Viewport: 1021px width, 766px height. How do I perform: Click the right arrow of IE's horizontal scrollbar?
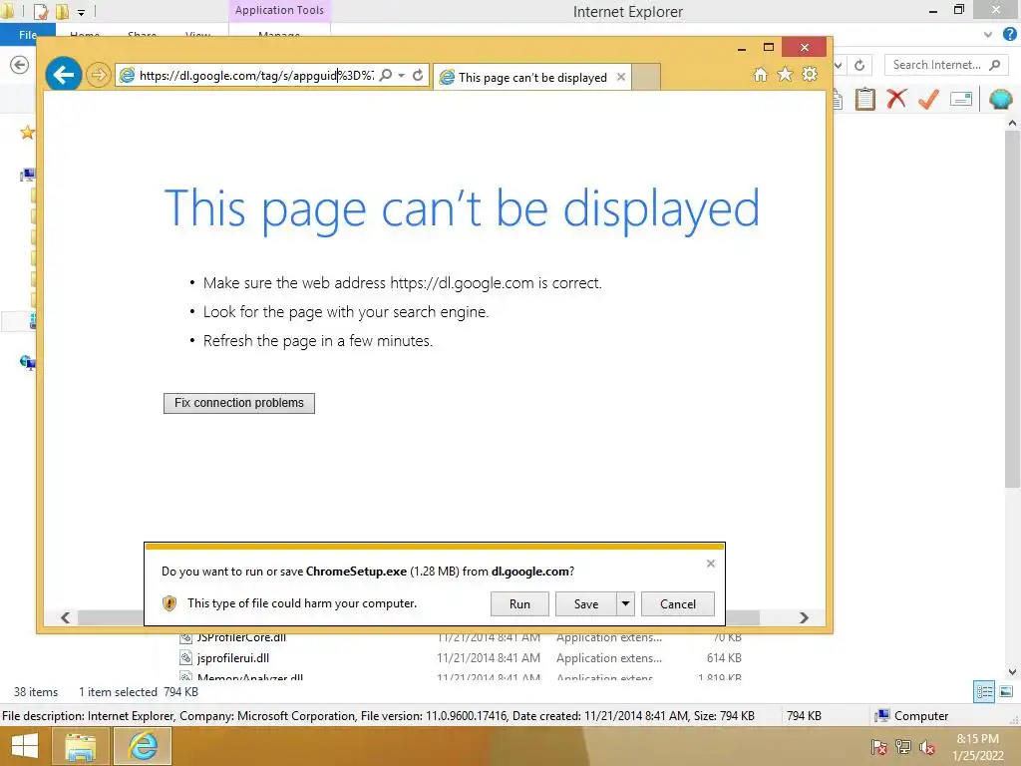click(x=805, y=617)
